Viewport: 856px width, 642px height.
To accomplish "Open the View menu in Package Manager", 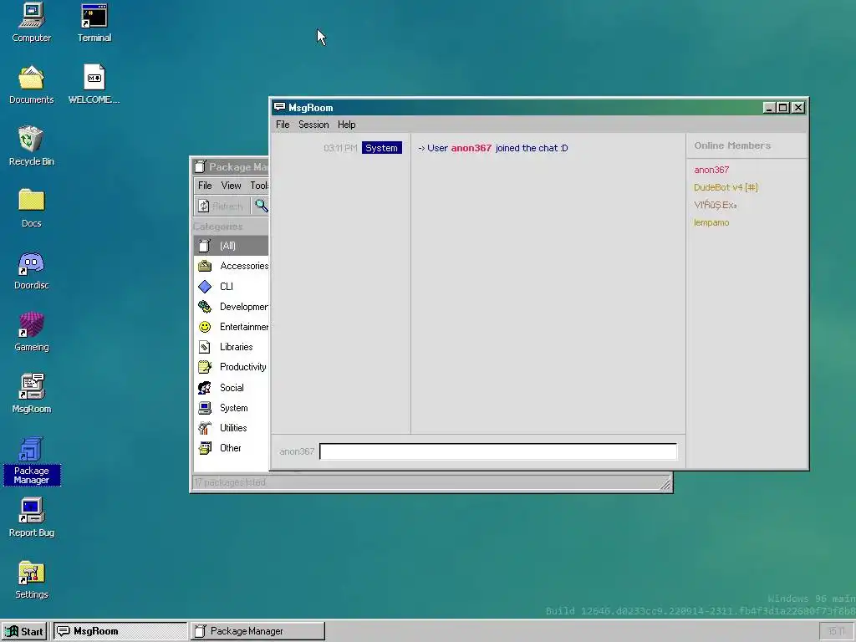I will (231, 186).
